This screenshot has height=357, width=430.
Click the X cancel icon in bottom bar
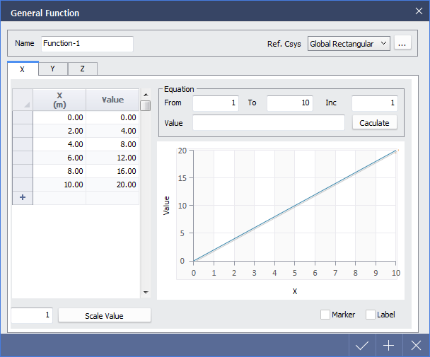point(415,346)
